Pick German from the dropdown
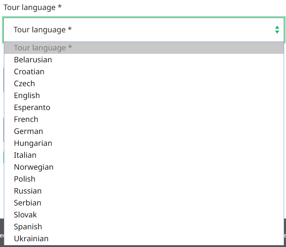Image resolution: width=286 pixels, height=247 pixels. click(x=28, y=131)
